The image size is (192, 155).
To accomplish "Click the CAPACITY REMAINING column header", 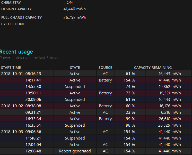I will pos(153,68).
